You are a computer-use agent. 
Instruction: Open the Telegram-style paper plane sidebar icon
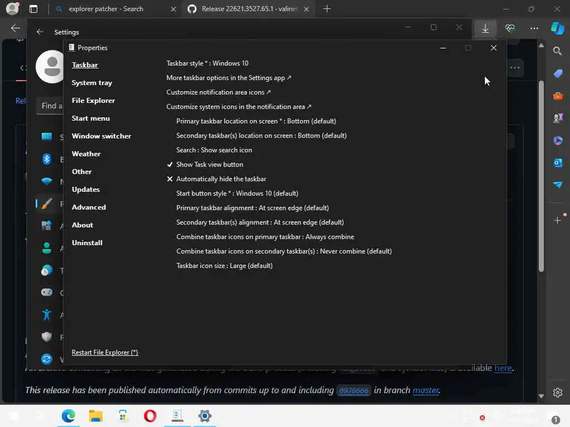558,185
